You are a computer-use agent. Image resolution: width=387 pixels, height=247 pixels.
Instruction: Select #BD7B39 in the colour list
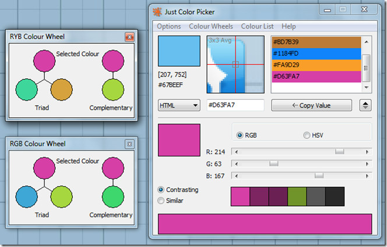point(316,42)
